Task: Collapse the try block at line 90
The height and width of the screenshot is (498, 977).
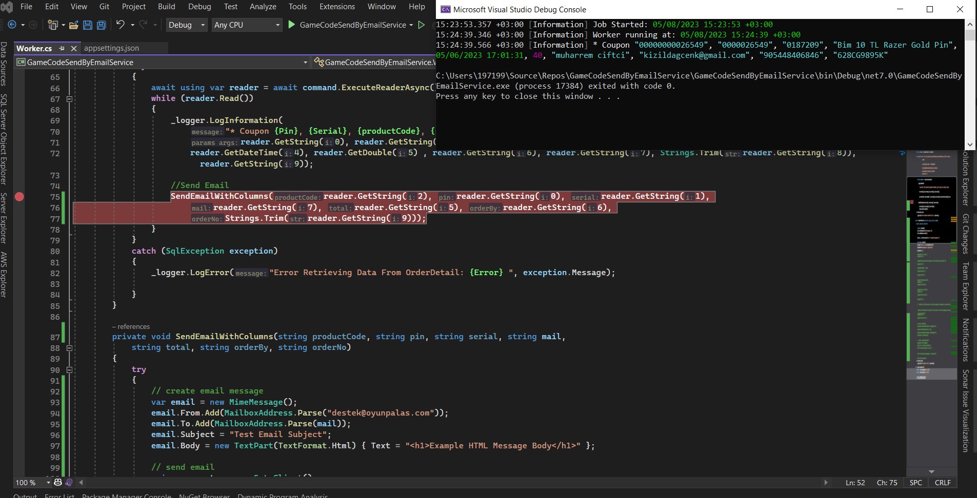Action: tap(69, 370)
